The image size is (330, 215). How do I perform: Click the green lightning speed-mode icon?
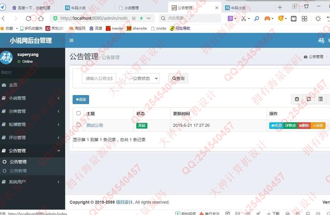pyautogui.click(x=141, y=18)
